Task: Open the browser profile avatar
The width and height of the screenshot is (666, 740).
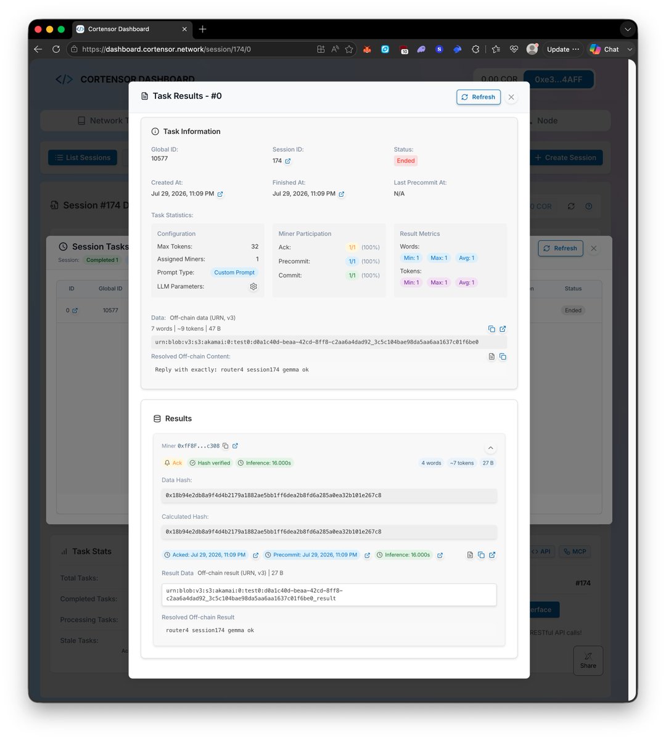Action: click(532, 49)
